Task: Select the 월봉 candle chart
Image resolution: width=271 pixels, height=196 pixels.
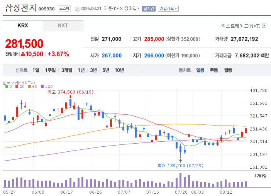Action: (x=228, y=70)
